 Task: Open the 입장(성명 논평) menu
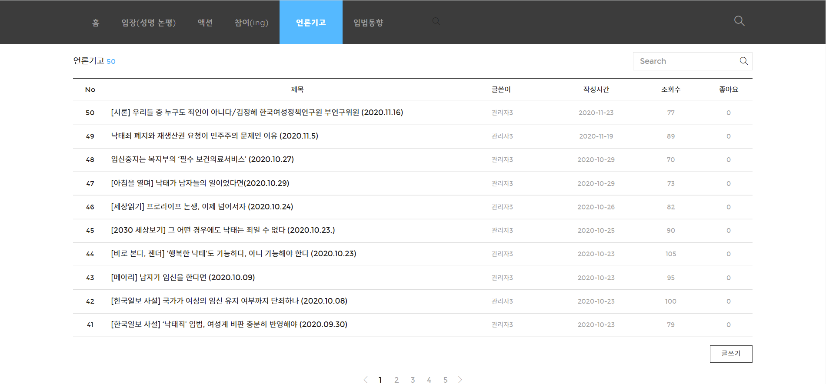(x=148, y=23)
